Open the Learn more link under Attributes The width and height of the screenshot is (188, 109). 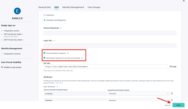click(59, 83)
